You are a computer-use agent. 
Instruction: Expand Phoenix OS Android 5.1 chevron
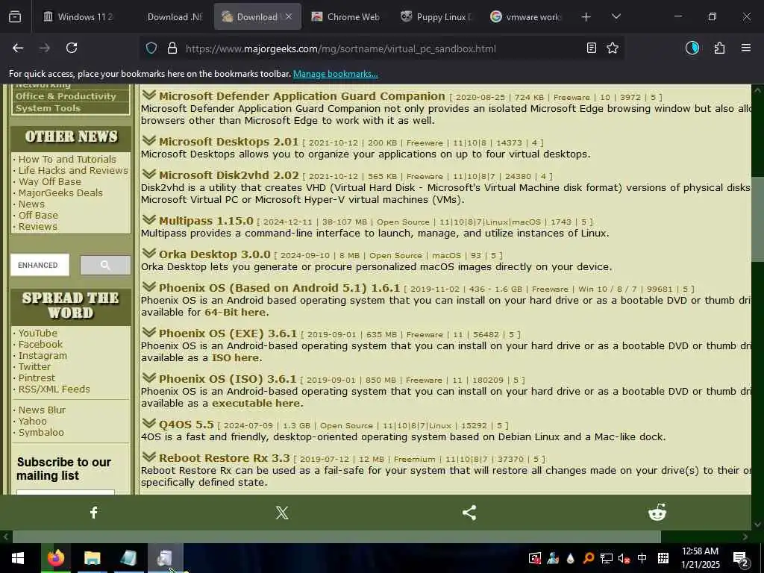(149, 287)
